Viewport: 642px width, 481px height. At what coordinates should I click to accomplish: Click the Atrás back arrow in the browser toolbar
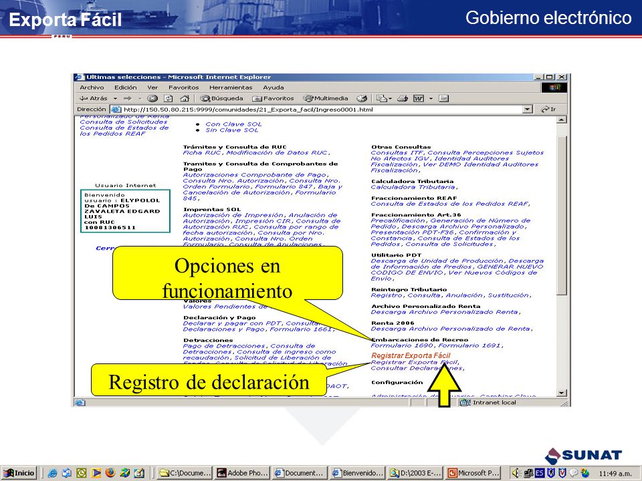94,99
